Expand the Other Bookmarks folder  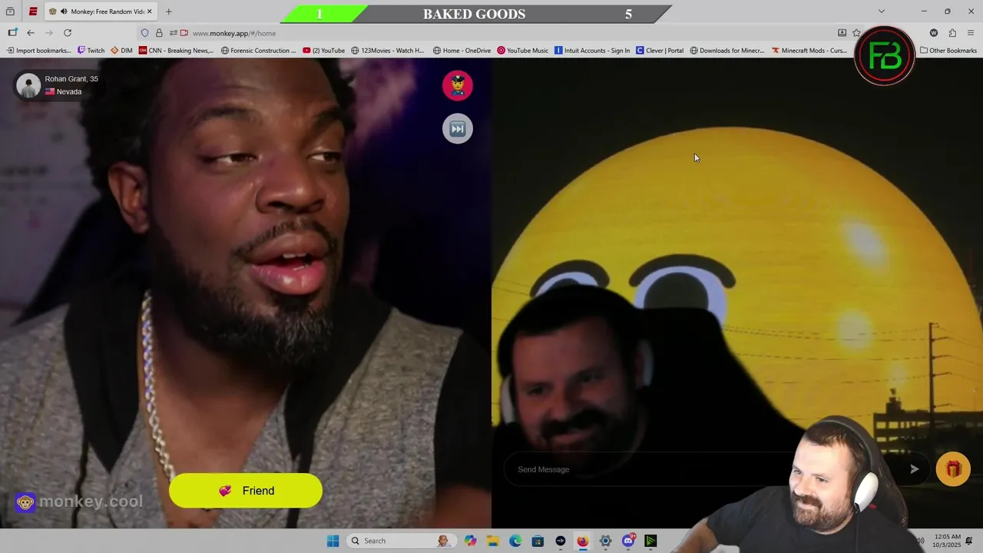tap(948, 51)
